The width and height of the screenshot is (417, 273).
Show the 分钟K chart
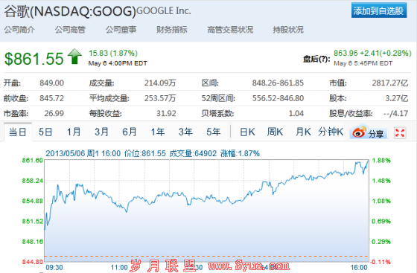tap(331, 132)
